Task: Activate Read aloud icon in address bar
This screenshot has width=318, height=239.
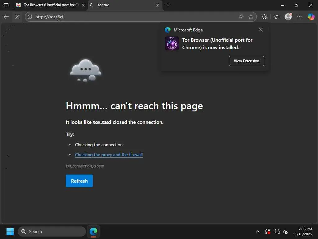Action: click(241, 17)
